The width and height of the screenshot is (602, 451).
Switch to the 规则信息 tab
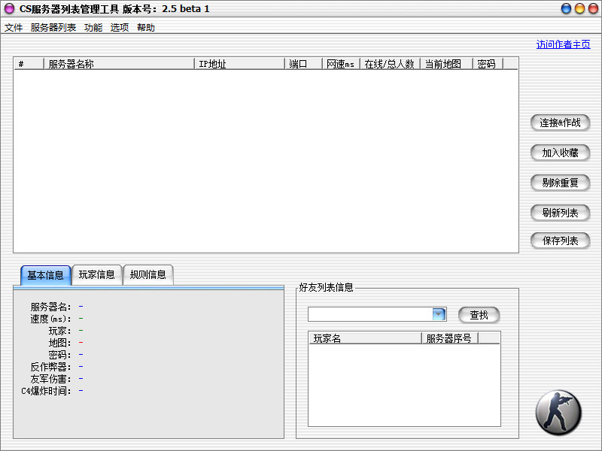pyautogui.click(x=148, y=274)
